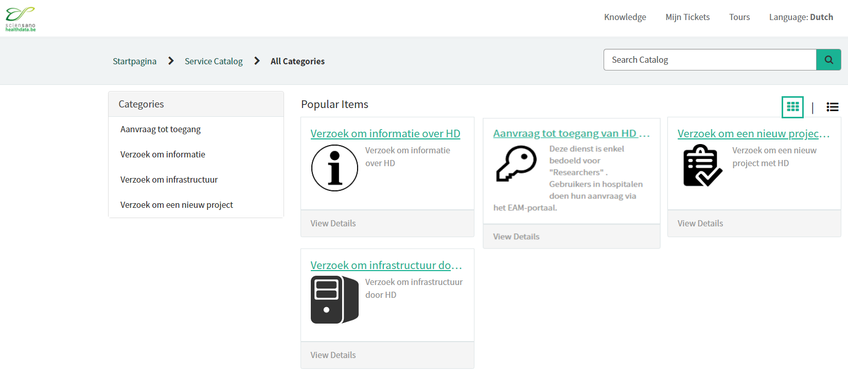Open the Knowledge menu item
Viewport: 848px width, 374px height.
coord(625,17)
